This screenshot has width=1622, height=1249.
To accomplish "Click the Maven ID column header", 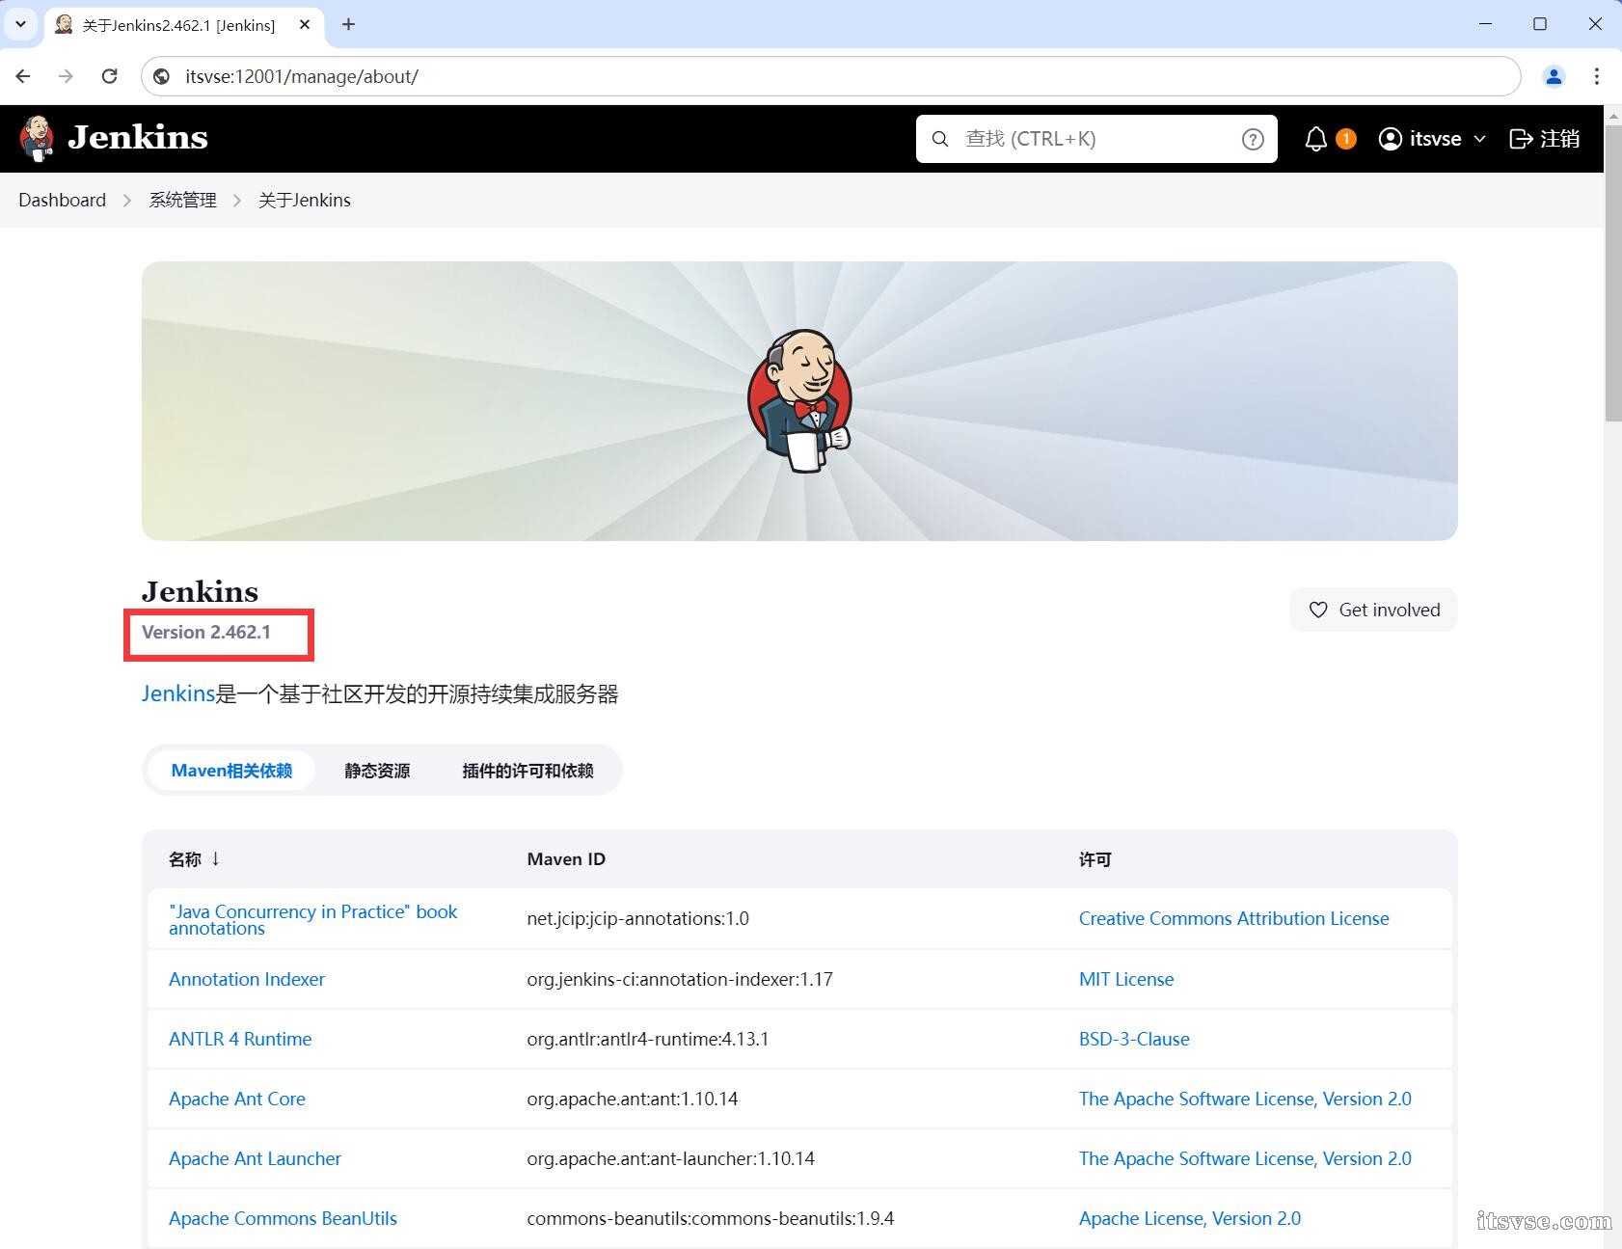I will coord(566,858).
